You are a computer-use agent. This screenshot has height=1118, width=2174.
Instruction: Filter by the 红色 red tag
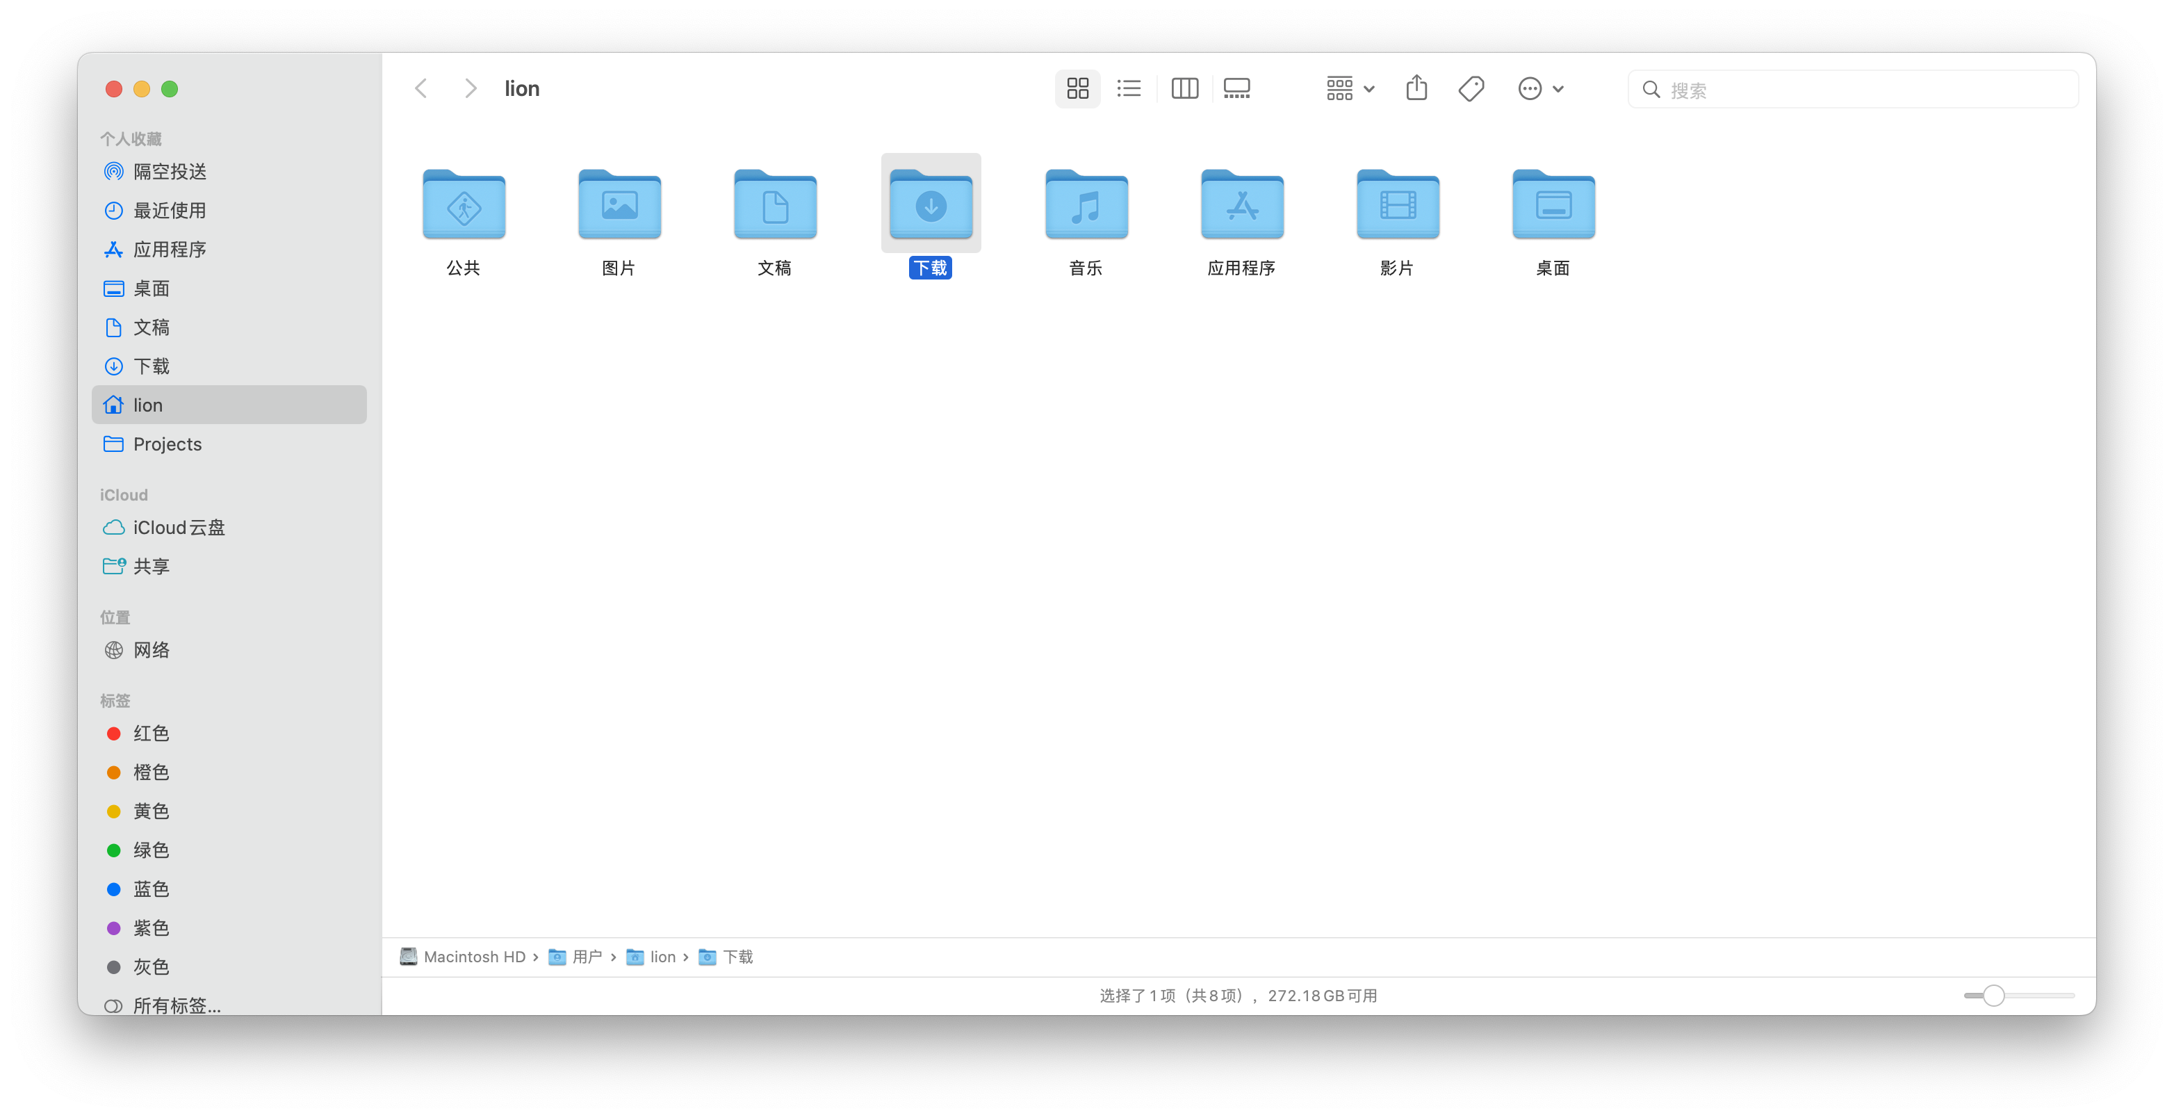click(151, 733)
